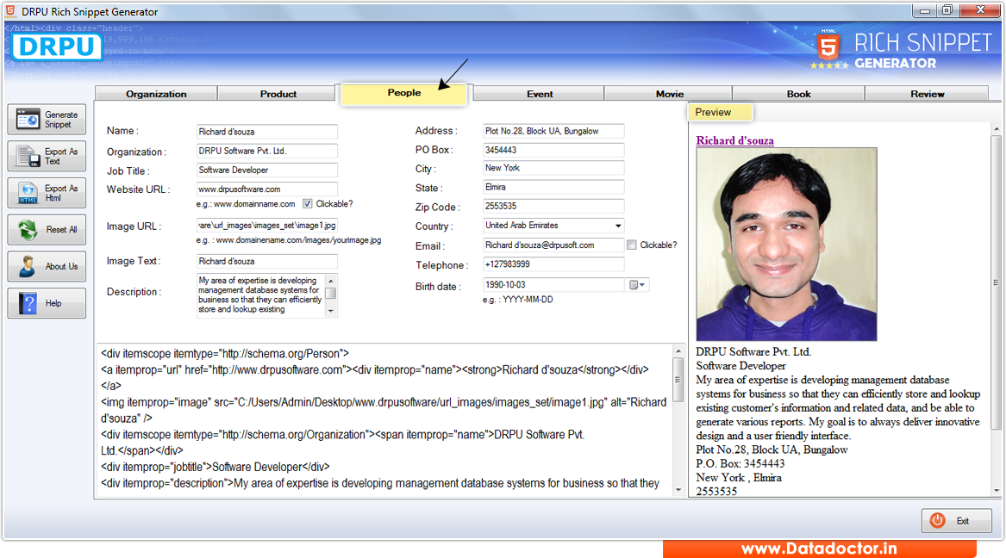Click inside the generated HTML code area
1006x558 pixels.
point(384,418)
